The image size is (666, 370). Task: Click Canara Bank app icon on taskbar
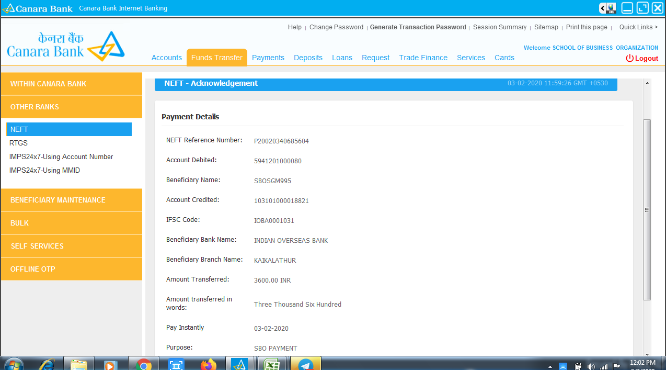(239, 364)
